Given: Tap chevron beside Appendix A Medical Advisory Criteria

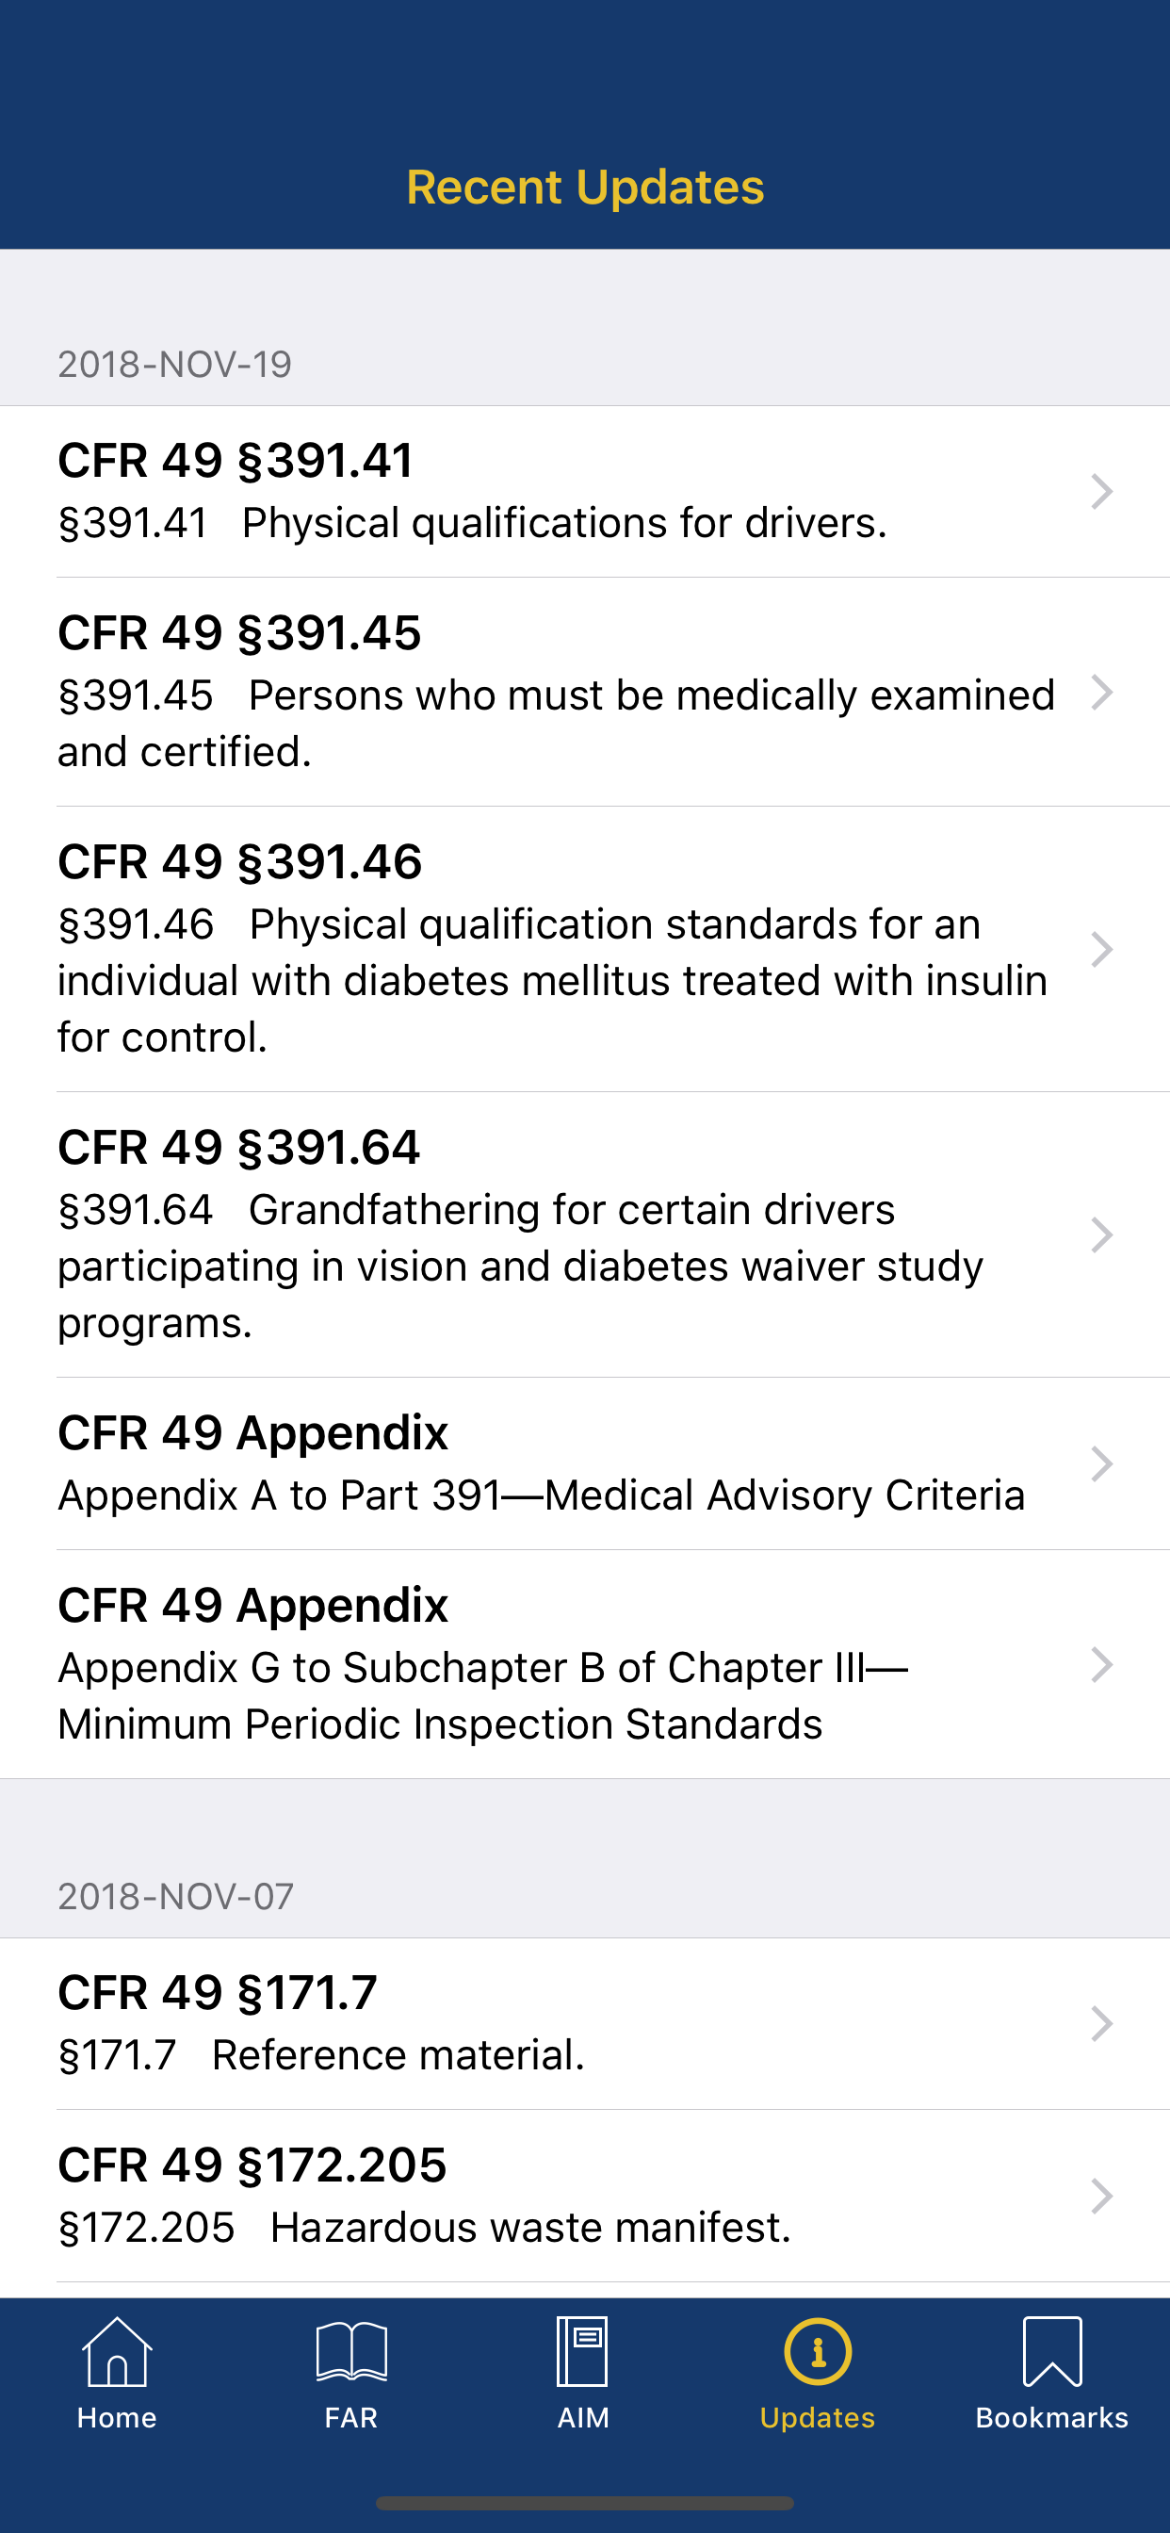Looking at the screenshot, I should 1102,1464.
